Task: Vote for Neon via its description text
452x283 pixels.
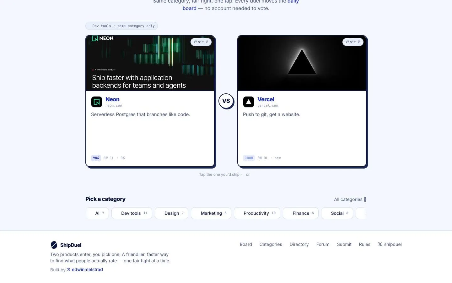Action: (140, 114)
